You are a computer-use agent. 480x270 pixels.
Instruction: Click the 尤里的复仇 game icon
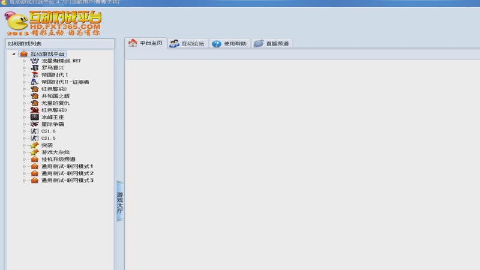[x=35, y=103]
